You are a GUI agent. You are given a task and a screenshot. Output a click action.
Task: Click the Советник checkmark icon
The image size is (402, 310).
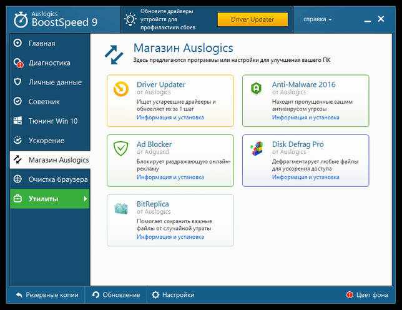coord(17,101)
